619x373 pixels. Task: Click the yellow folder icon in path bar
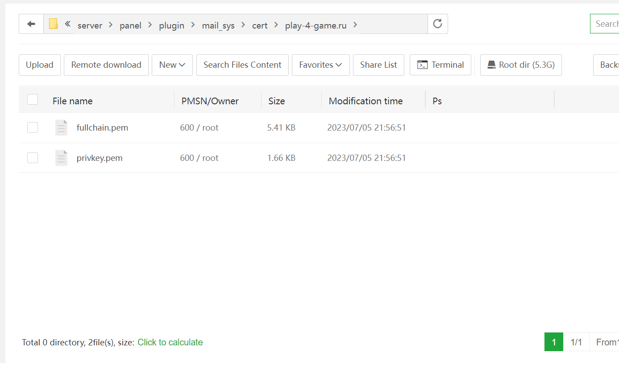coord(54,24)
